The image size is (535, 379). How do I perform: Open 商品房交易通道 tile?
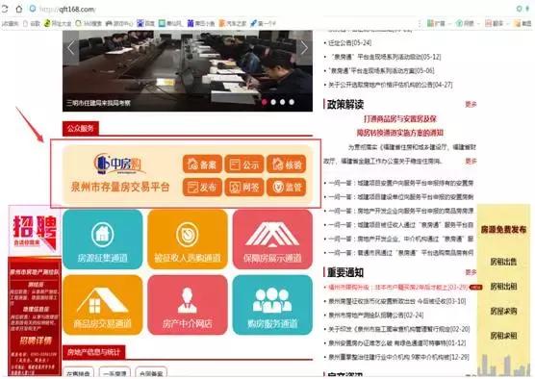click(102, 305)
